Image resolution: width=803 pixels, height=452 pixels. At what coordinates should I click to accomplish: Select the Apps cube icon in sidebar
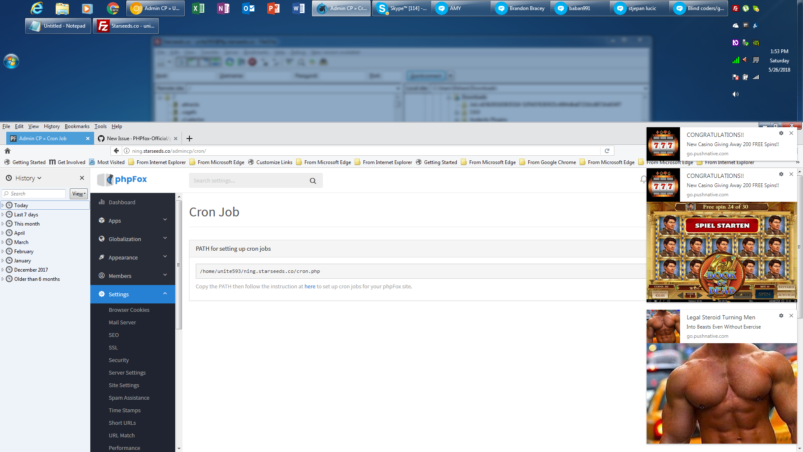(x=102, y=221)
